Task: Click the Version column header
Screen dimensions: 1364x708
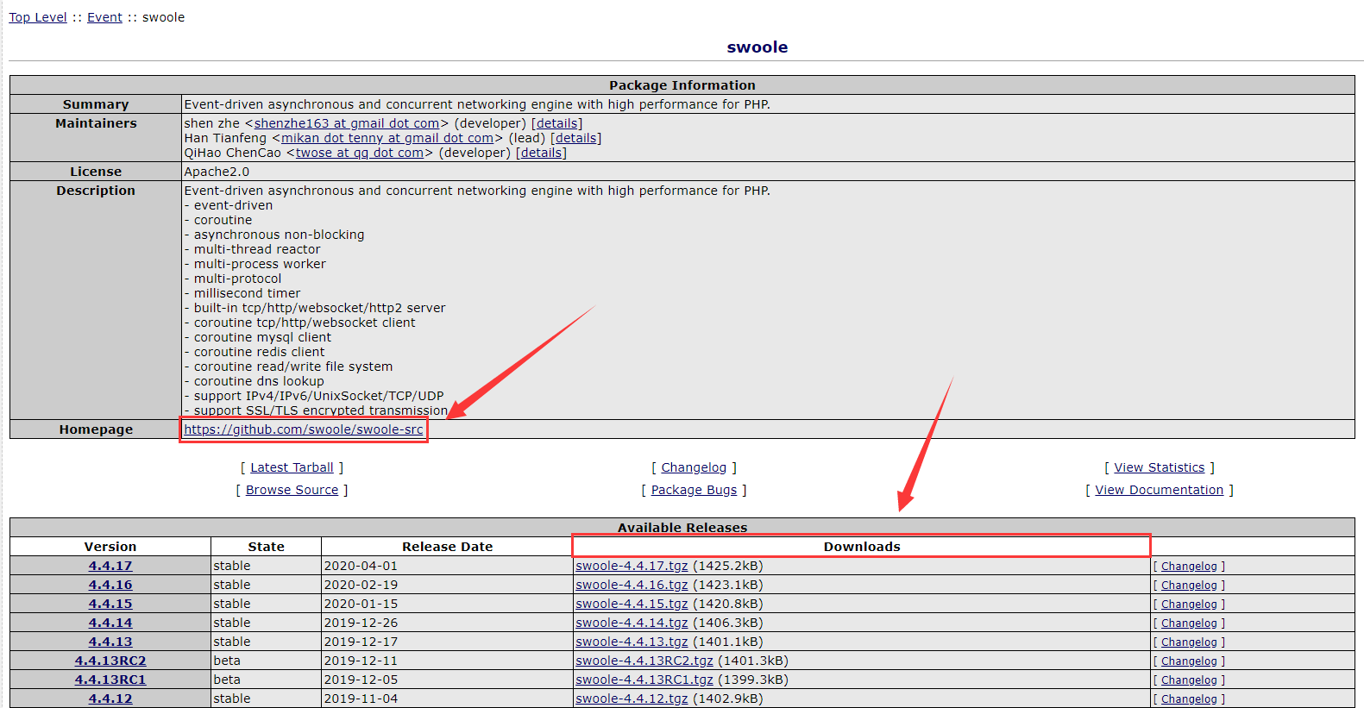Action: click(110, 547)
